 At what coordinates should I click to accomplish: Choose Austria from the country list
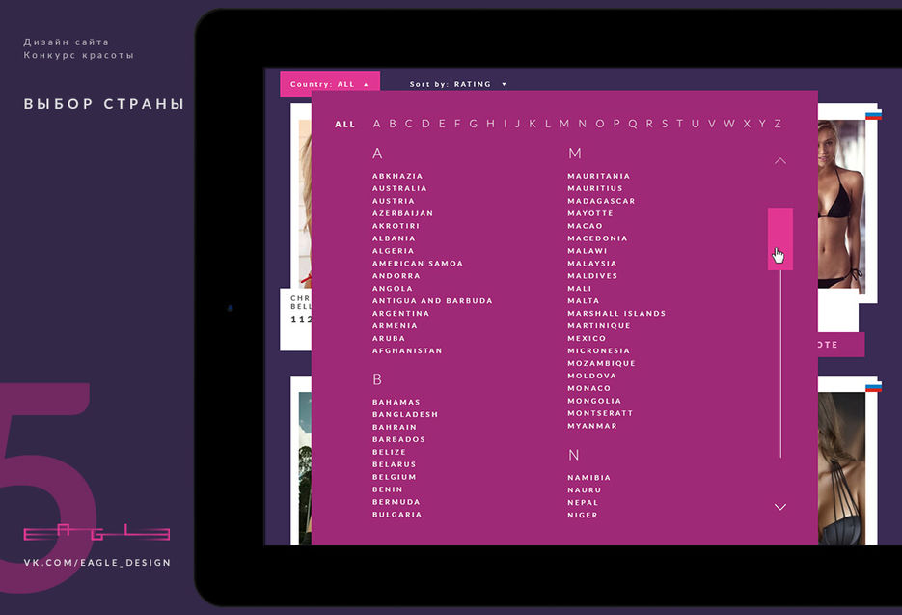394,201
